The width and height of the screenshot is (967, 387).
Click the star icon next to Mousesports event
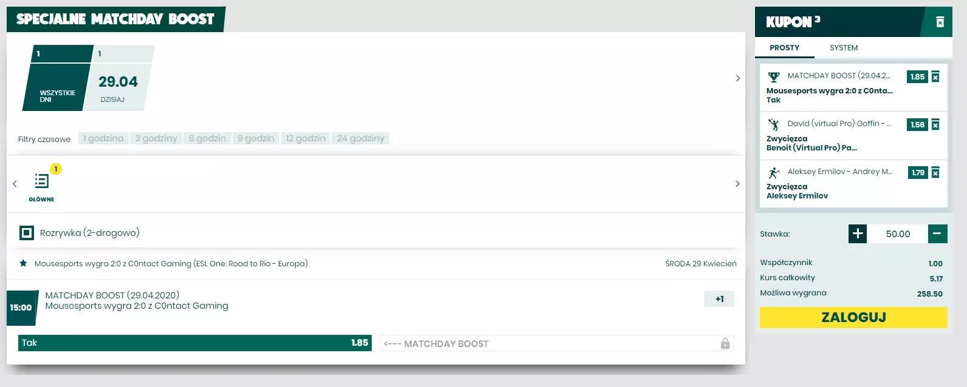(x=23, y=263)
